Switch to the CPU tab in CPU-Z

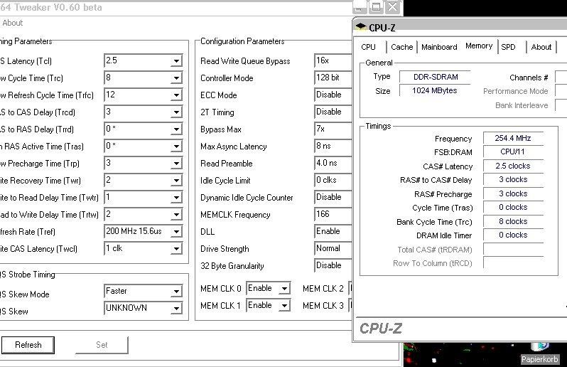coord(368,47)
